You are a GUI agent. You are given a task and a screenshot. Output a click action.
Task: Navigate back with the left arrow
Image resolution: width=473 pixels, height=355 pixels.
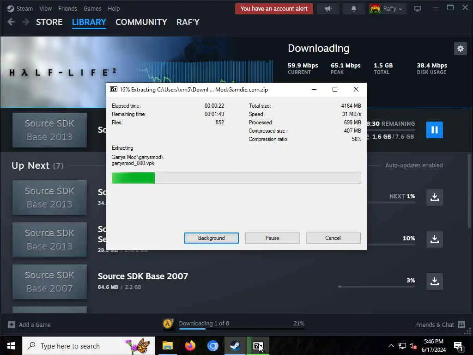click(11, 22)
